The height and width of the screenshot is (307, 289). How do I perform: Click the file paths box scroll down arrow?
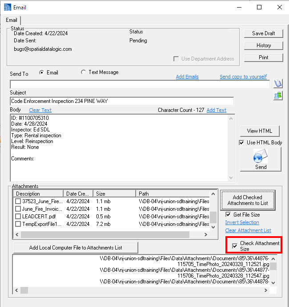click(x=273, y=283)
